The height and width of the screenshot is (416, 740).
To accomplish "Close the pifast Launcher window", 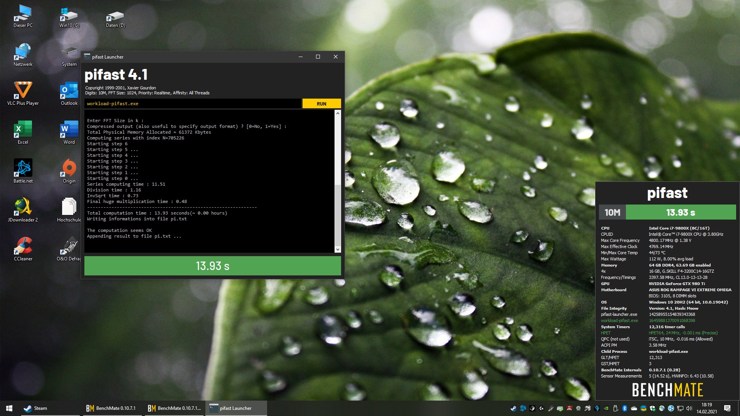I will [336, 57].
